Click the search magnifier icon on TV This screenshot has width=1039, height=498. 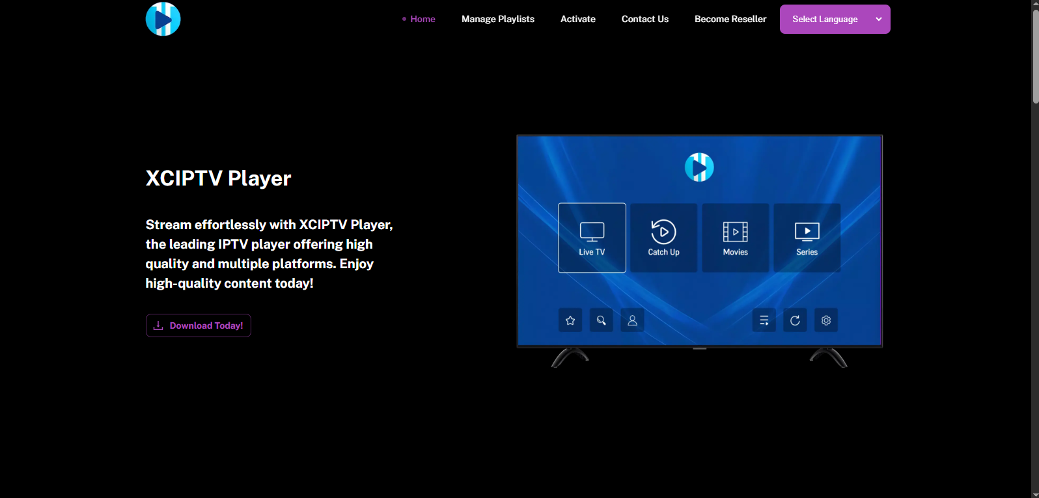[x=602, y=320]
